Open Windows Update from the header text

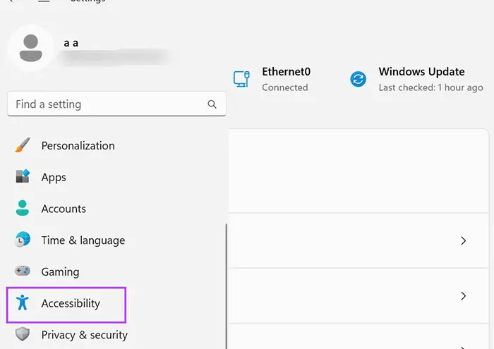[x=421, y=72]
